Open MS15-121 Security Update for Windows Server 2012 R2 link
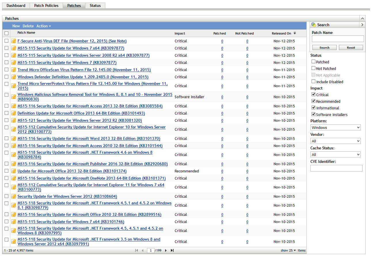 [x=80, y=121]
